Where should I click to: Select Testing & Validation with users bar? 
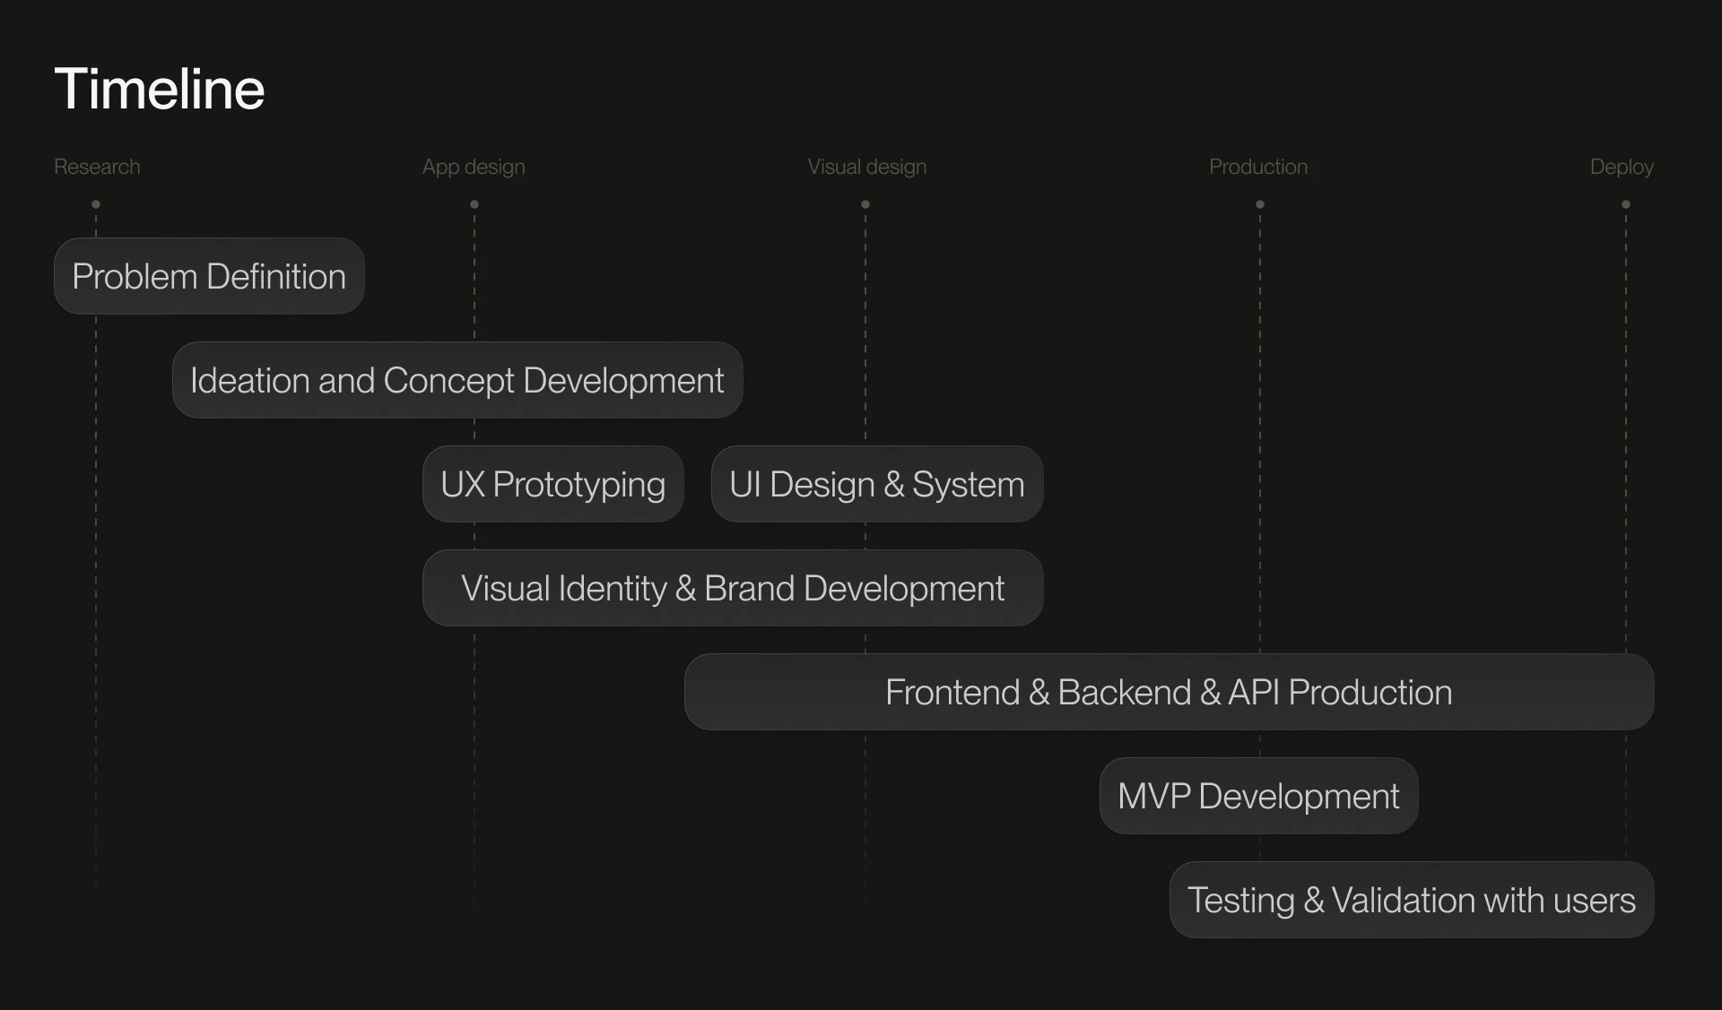[1411, 900]
